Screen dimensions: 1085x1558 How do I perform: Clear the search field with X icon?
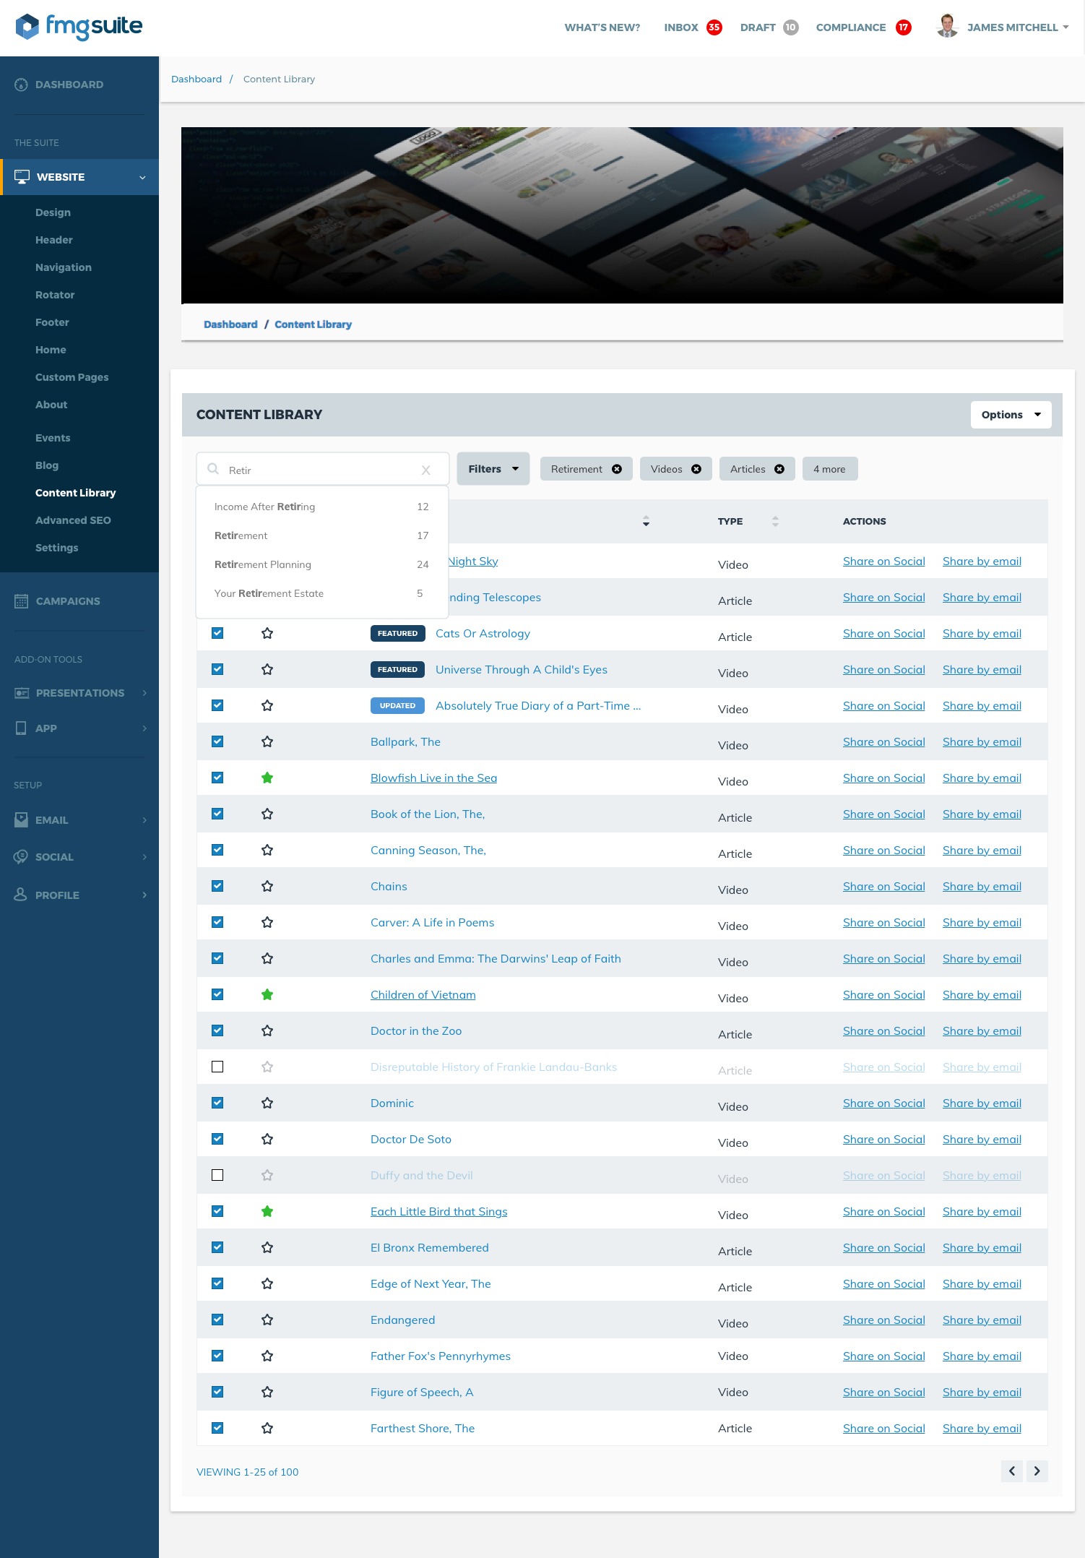[x=426, y=470]
